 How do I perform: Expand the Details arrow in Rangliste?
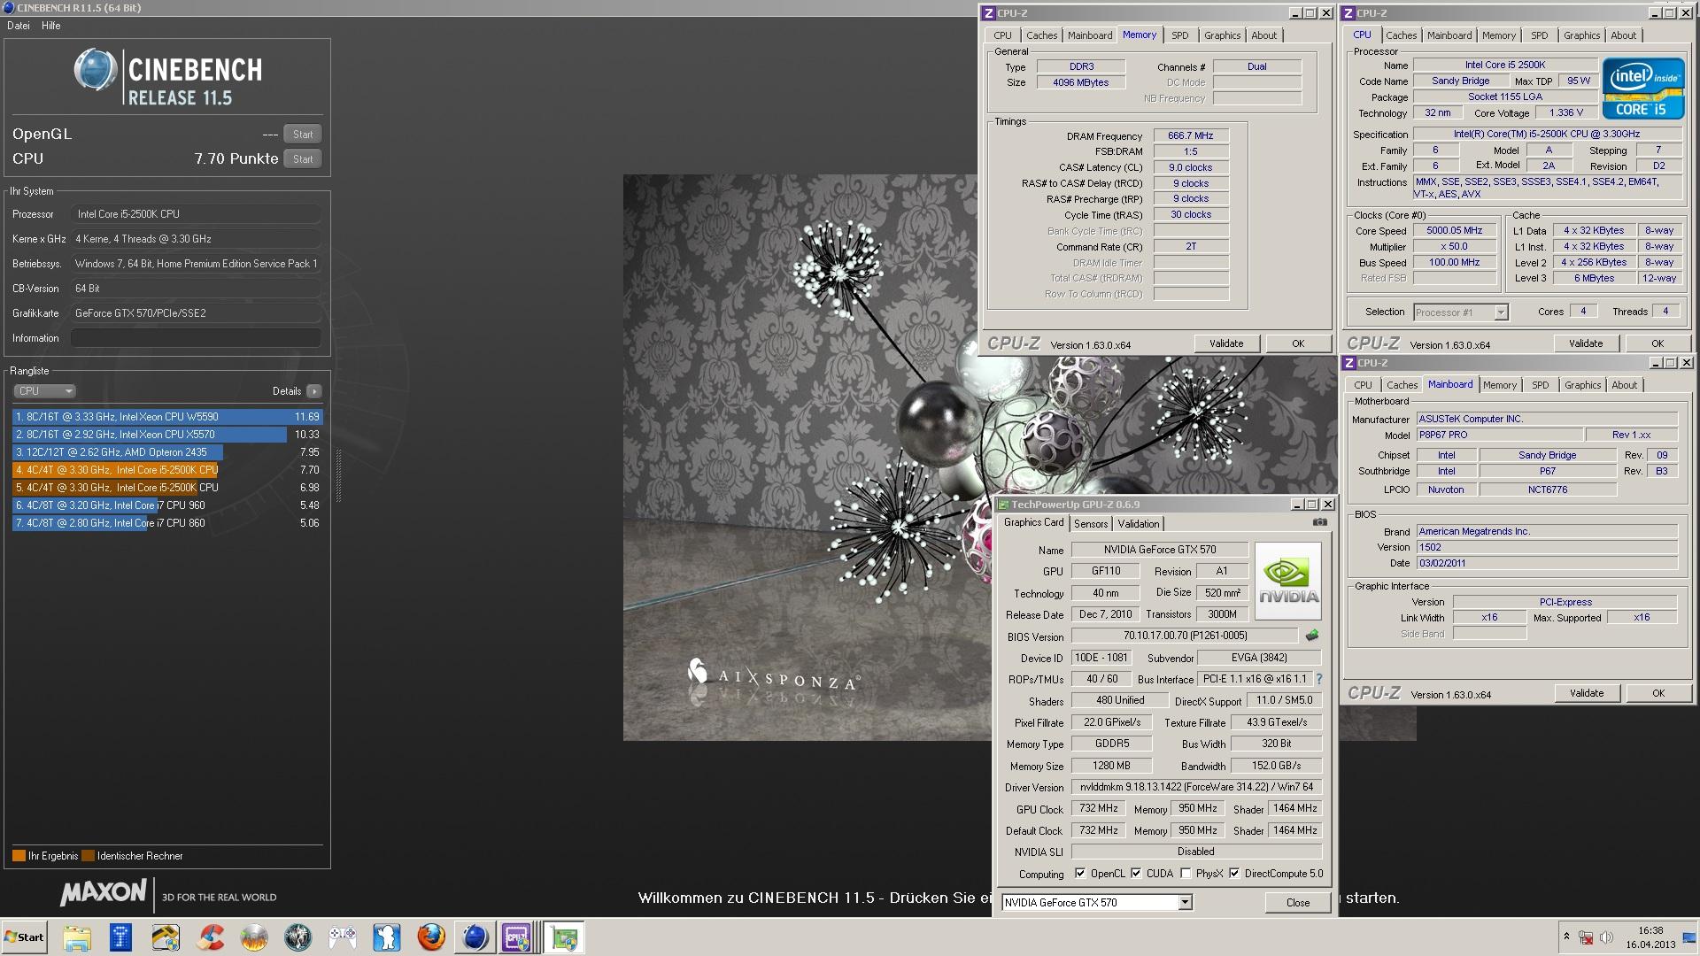[314, 391]
